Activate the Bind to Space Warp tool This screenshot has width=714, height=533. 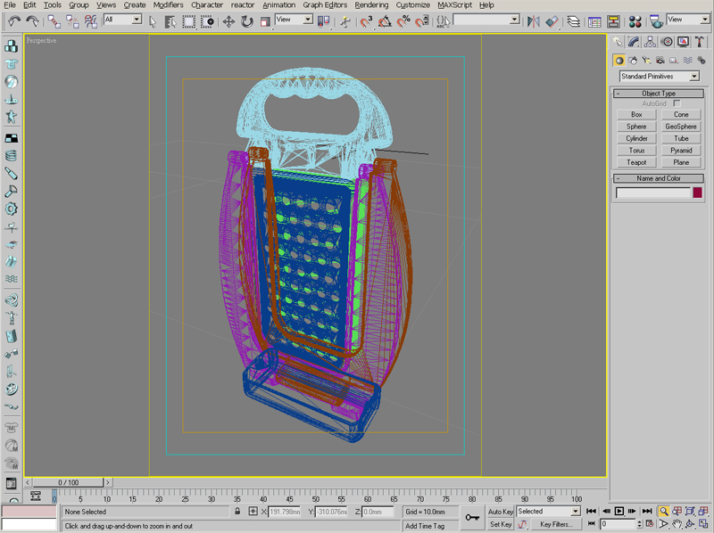pos(91,20)
